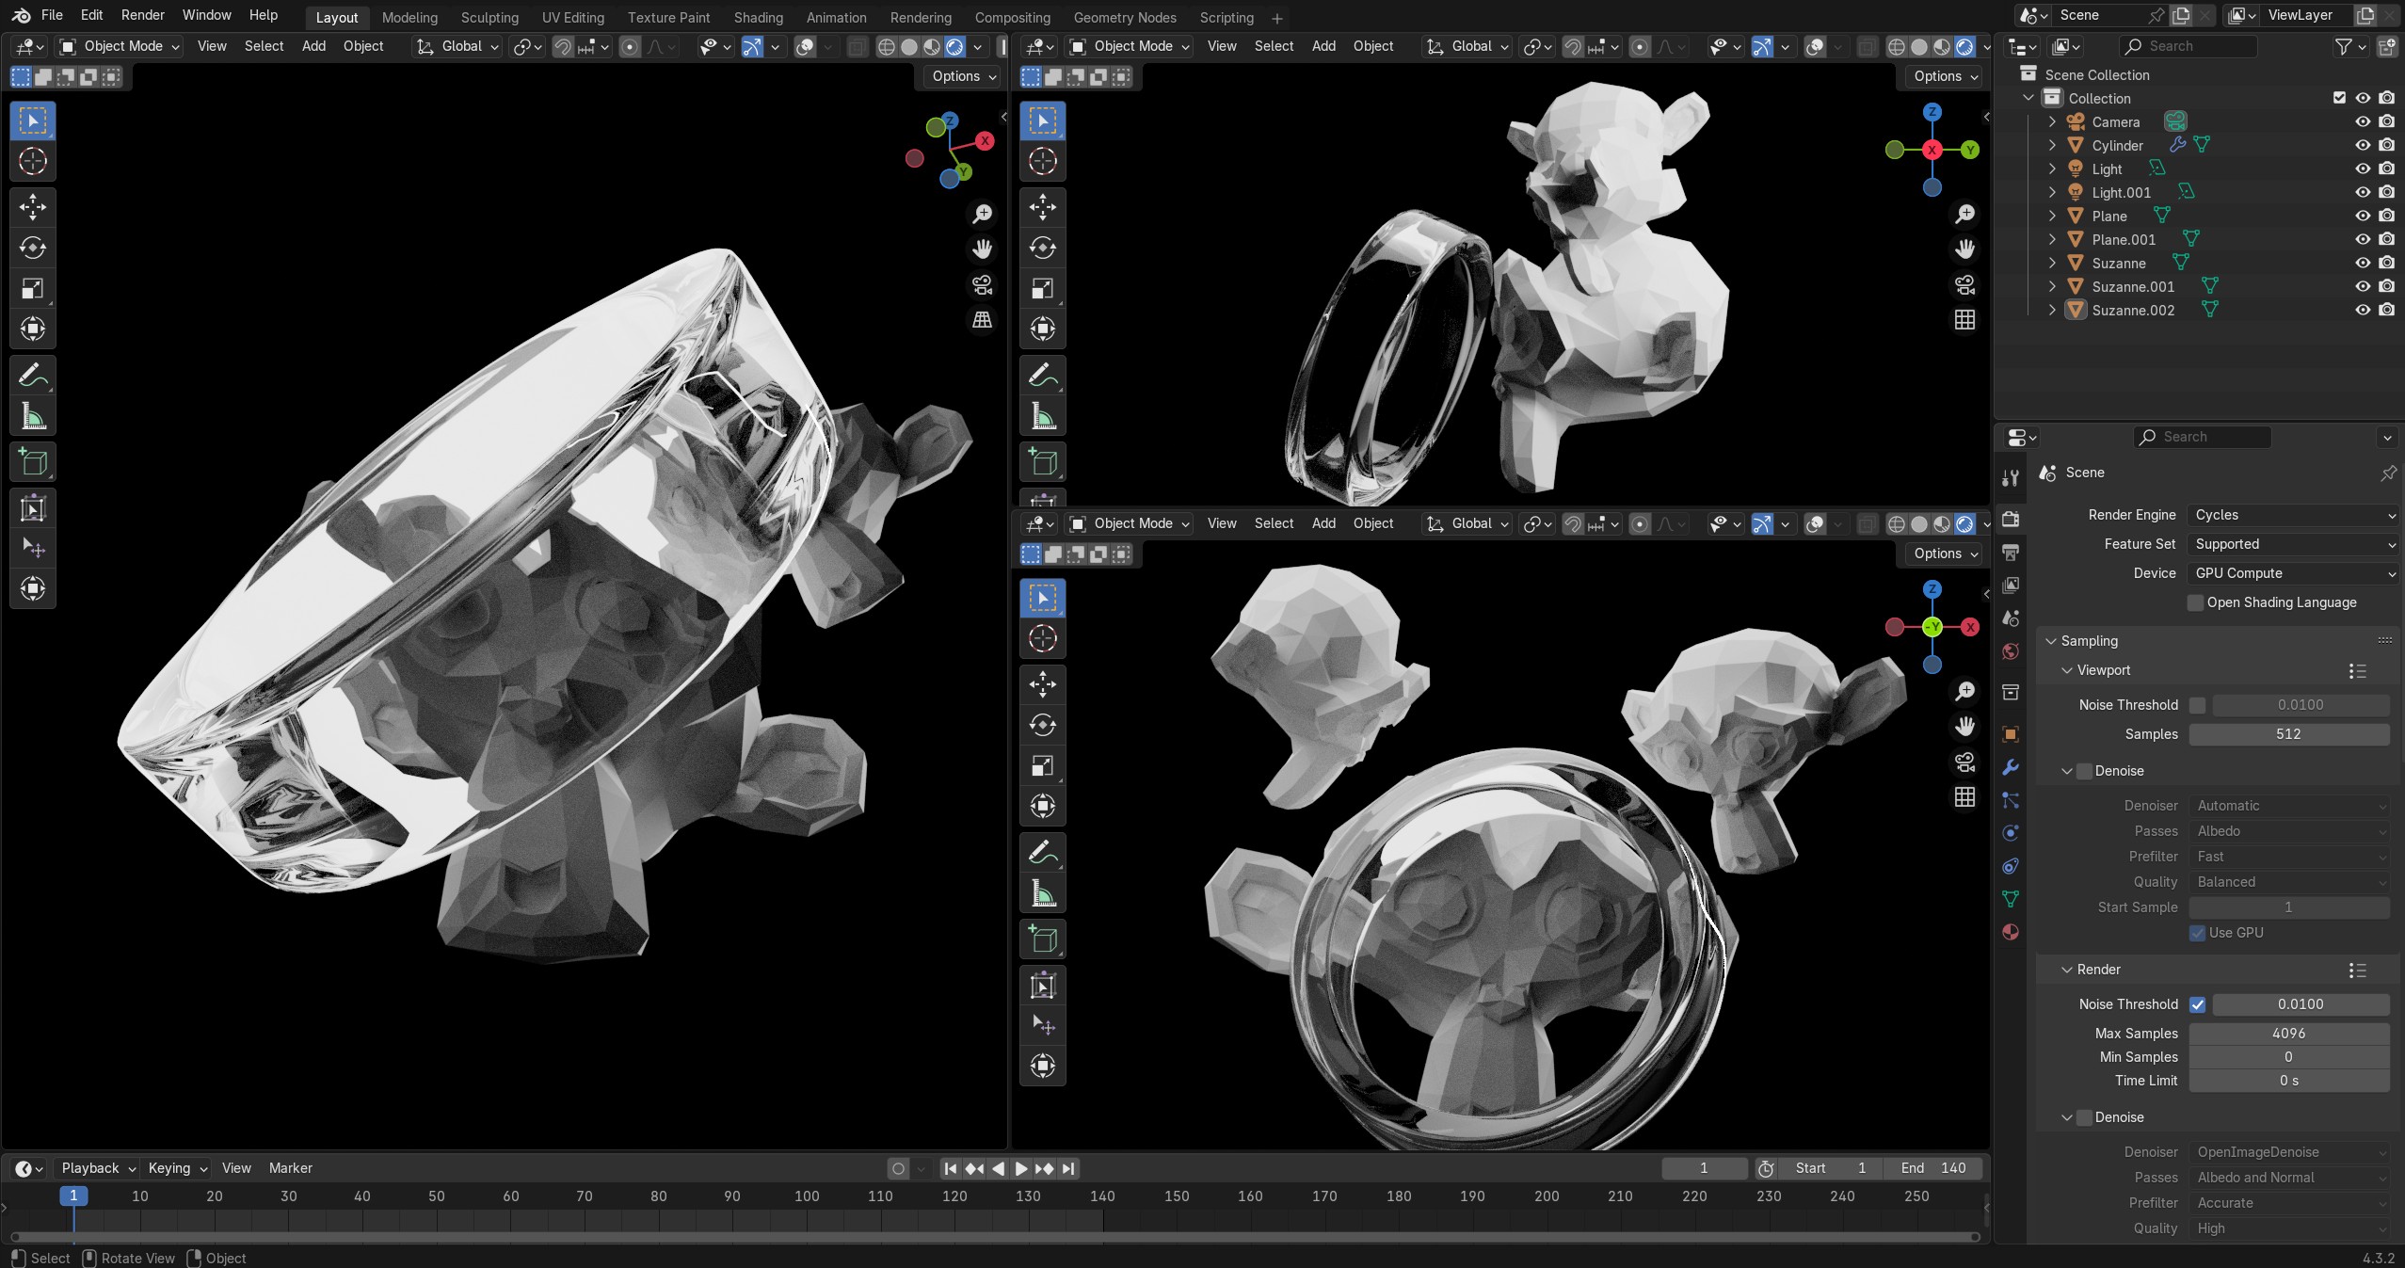Adjust viewport Samples field 512
The image size is (2405, 1268).
(2288, 734)
